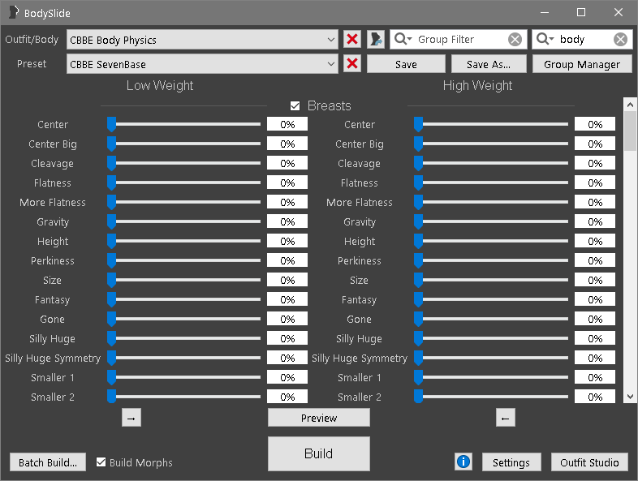The width and height of the screenshot is (638, 481).
Task: Click the high weight 'Fantasy' label
Action: (360, 300)
